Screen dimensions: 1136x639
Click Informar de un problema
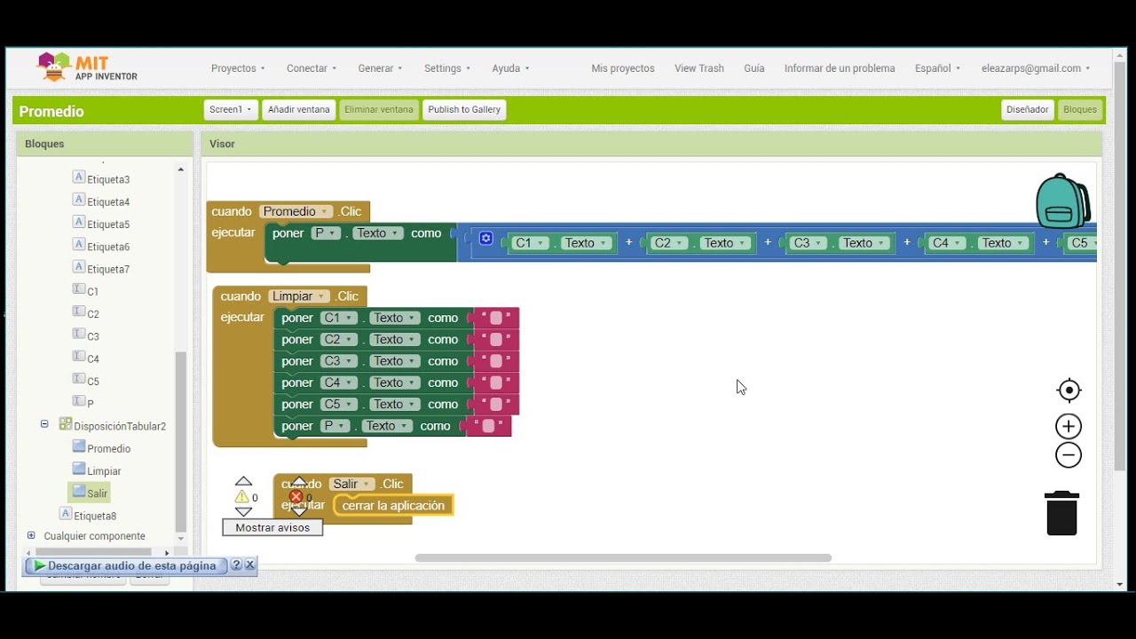pos(840,68)
